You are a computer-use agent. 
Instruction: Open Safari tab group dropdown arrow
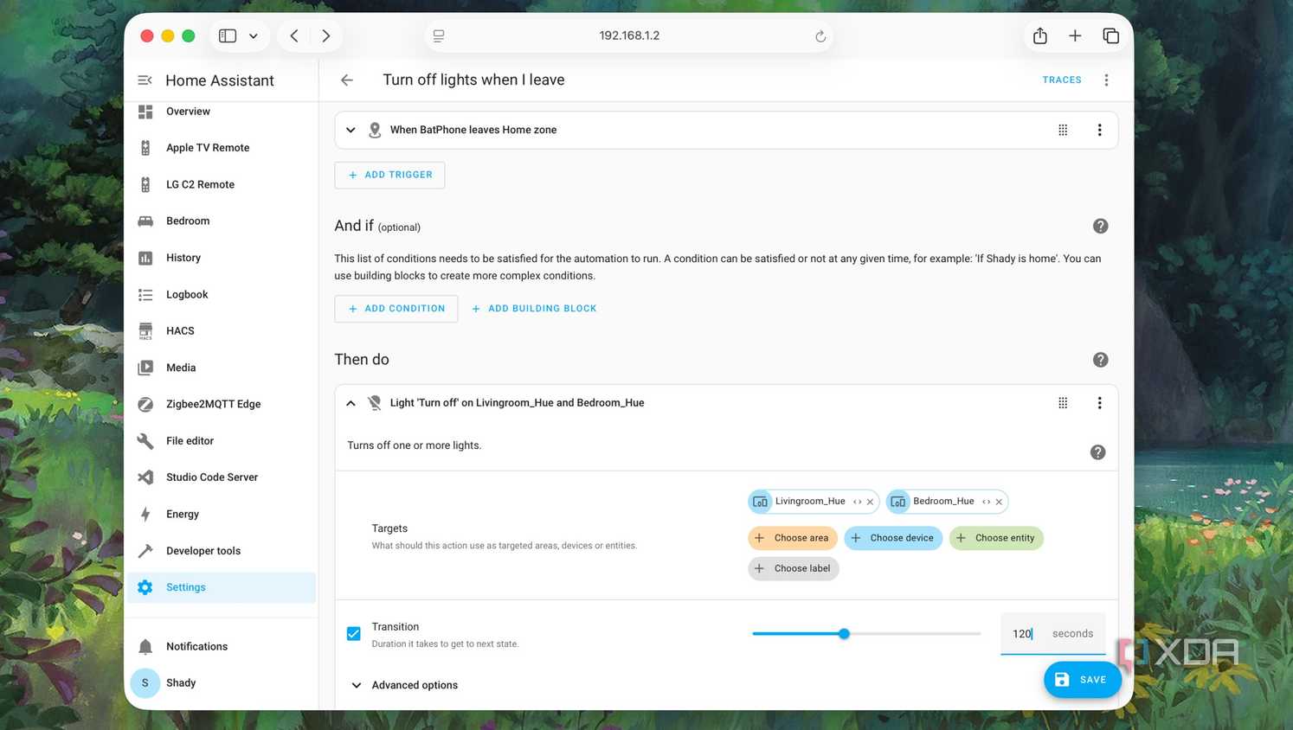click(x=254, y=36)
